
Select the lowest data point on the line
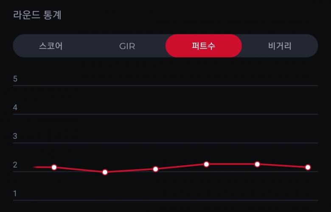click(x=105, y=172)
